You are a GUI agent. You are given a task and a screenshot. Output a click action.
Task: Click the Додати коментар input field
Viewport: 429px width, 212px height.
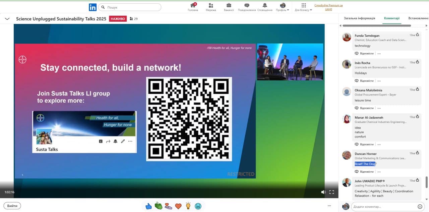(384, 207)
